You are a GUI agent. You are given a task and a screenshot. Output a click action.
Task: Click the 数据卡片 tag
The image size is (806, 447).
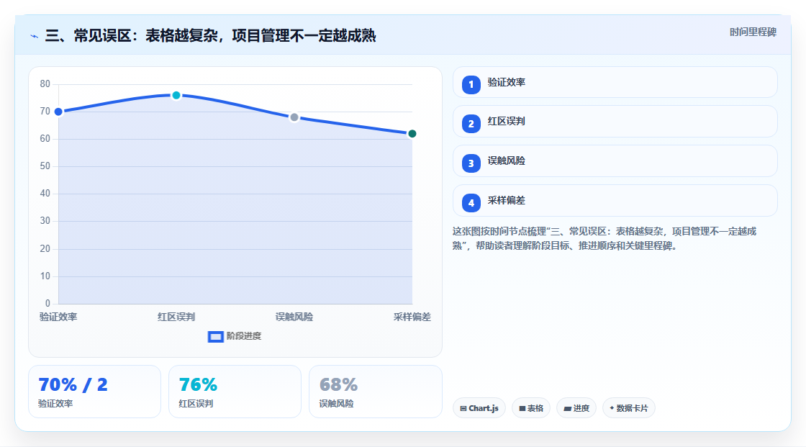point(629,408)
